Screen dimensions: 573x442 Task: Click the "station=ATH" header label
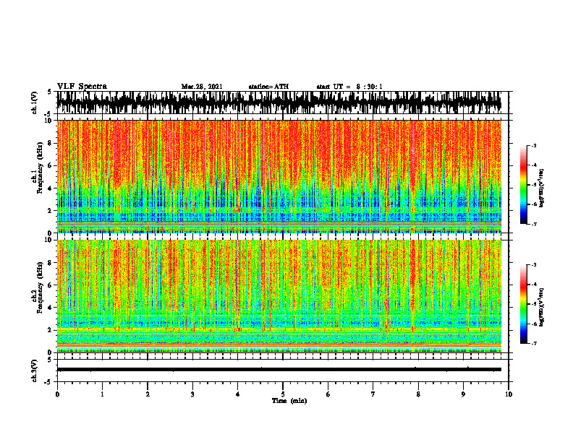pyautogui.click(x=268, y=87)
